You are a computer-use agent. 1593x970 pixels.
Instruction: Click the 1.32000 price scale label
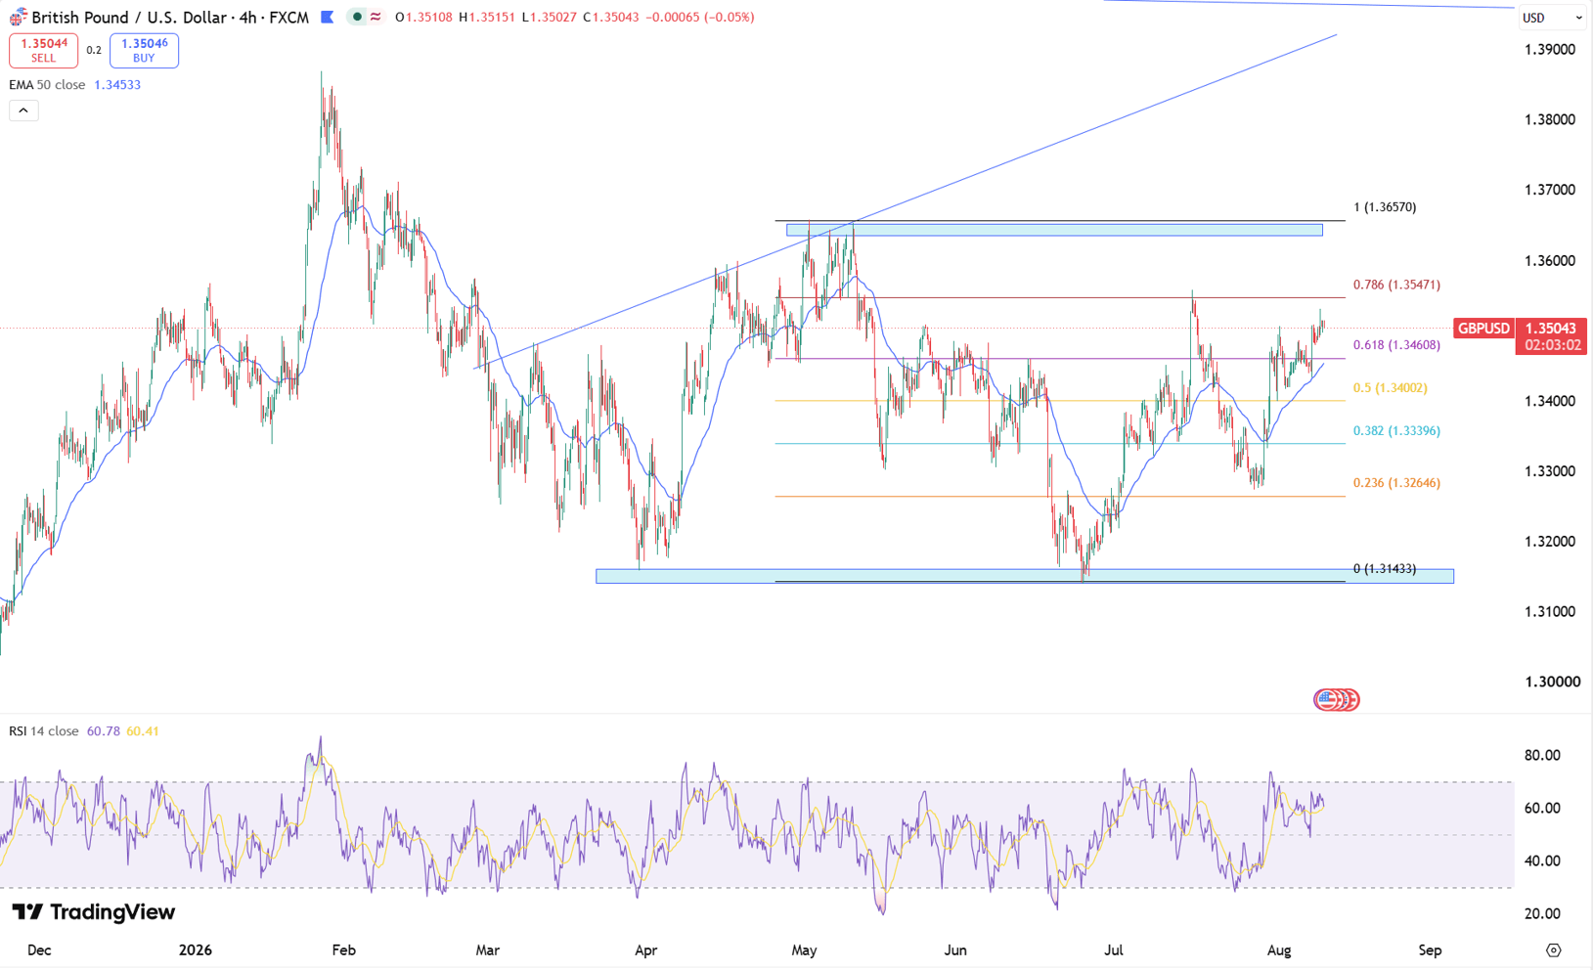(x=1550, y=542)
